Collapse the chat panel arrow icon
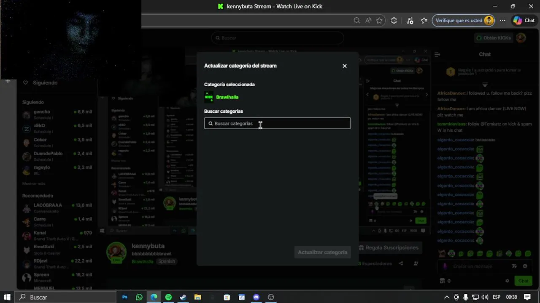The height and width of the screenshot is (303, 540). tap(437, 54)
